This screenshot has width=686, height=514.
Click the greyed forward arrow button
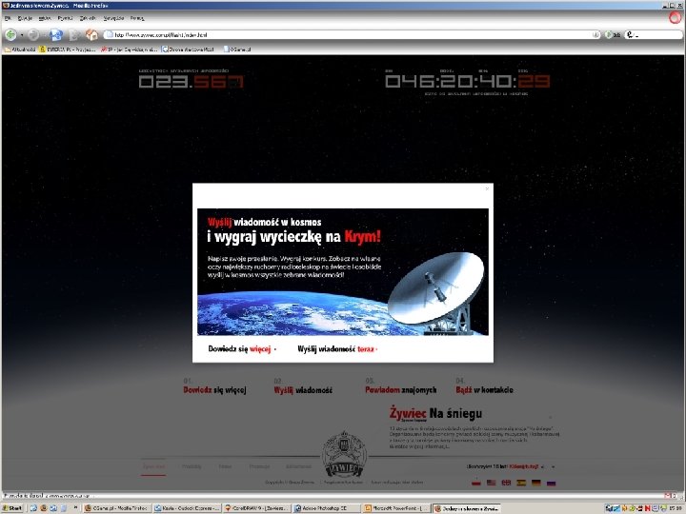point(32,34)
